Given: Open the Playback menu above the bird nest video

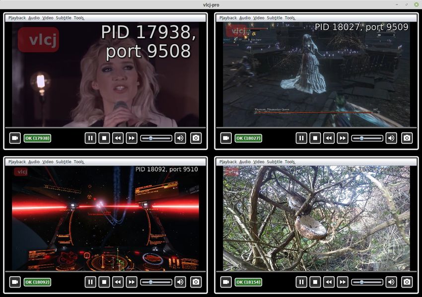Looking at the screenshot, I should [x=228, y=162].
